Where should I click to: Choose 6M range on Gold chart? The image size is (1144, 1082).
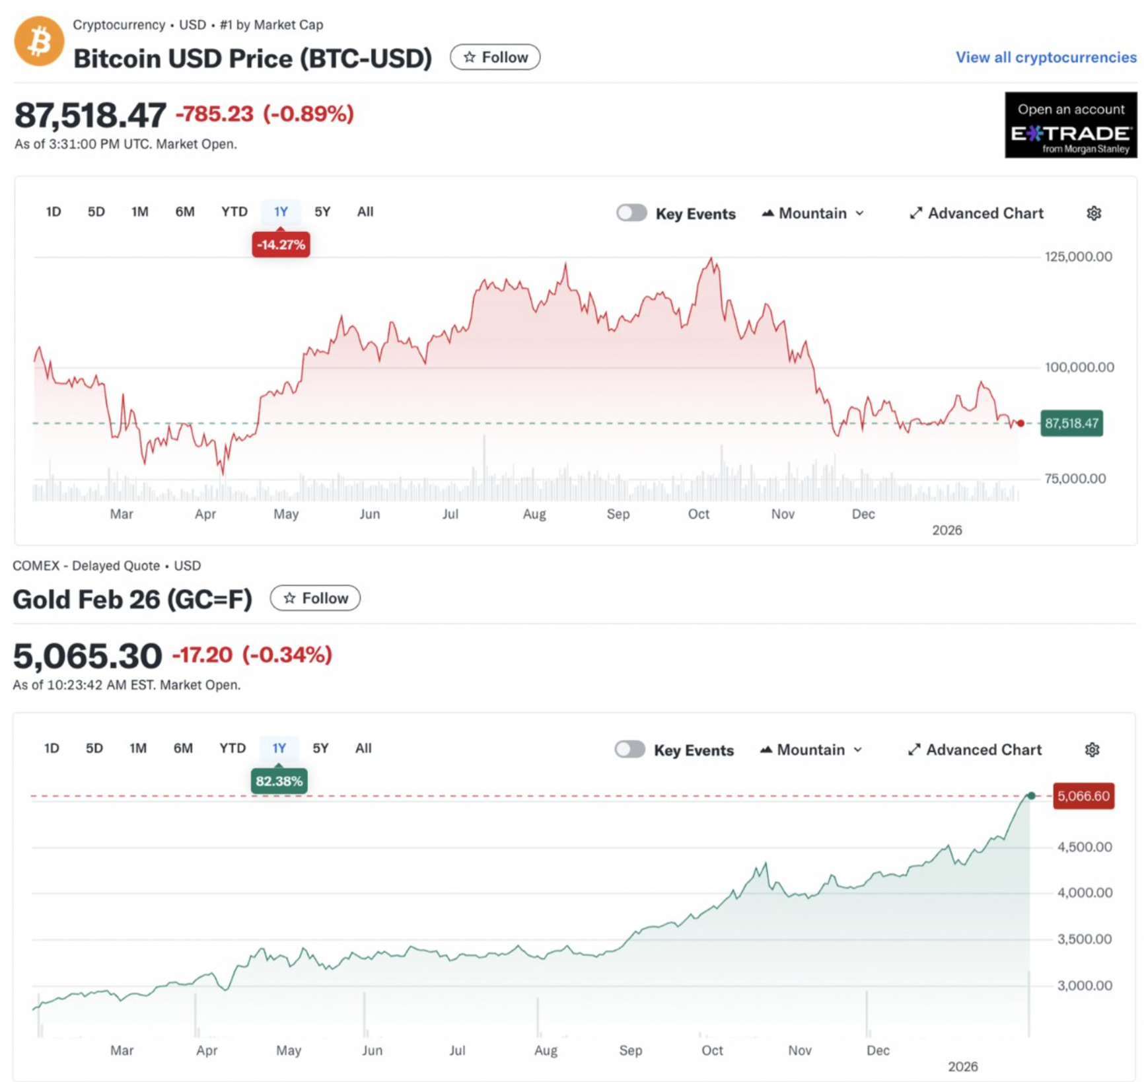[183, 748]
